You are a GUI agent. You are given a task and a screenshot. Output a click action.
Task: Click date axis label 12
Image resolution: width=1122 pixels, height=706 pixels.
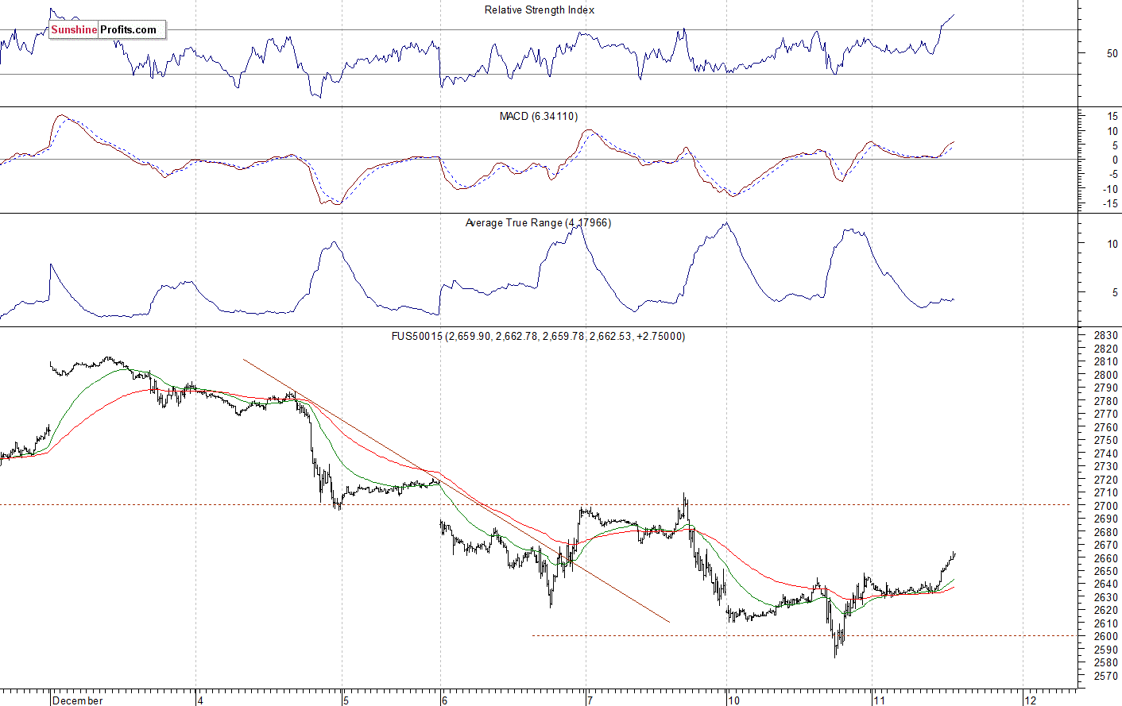(1031, 700)
